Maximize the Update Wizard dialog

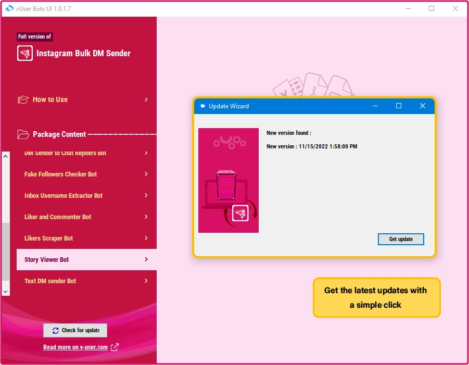(399, 106)
